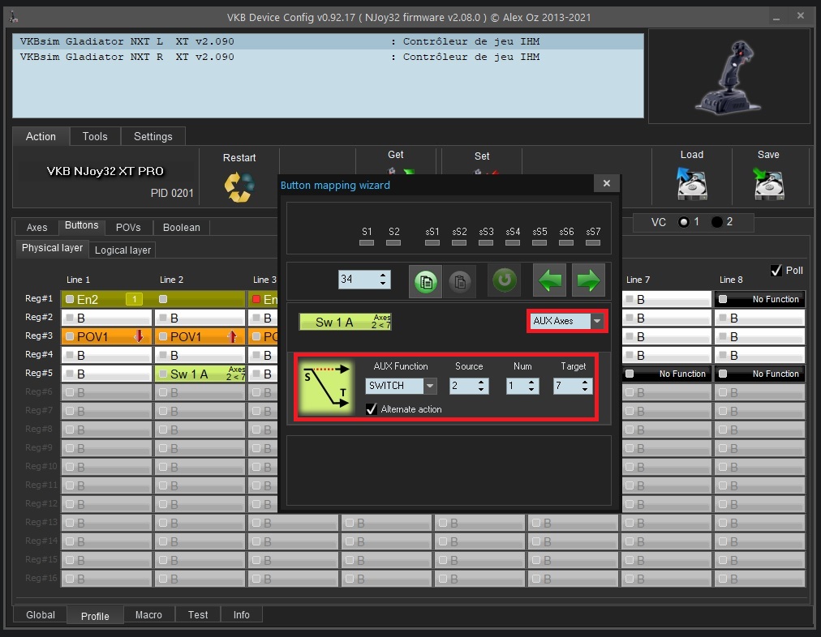This screenshot has height=637, width=821.
Task: Select B cell in Reg#1 Line 7
Action: point(667,299)
